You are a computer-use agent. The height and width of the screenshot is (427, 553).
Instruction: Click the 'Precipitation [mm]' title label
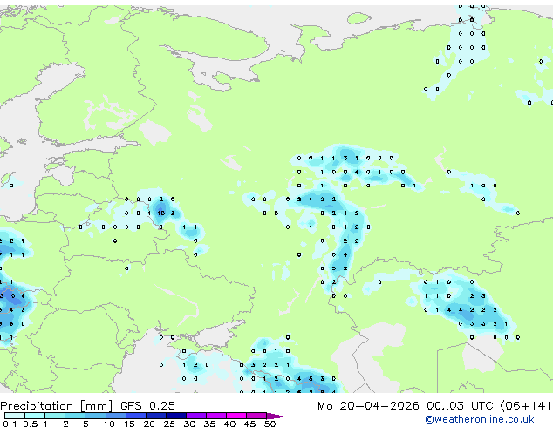click(57, 406)
